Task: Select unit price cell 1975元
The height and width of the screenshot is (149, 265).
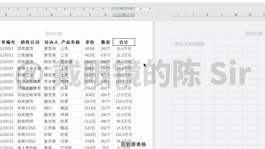Action: click(90, 82)
